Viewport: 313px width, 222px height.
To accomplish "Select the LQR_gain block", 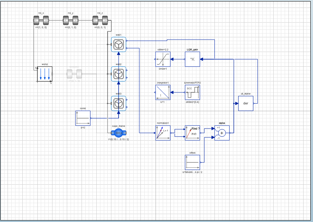I will pos(193,59).
